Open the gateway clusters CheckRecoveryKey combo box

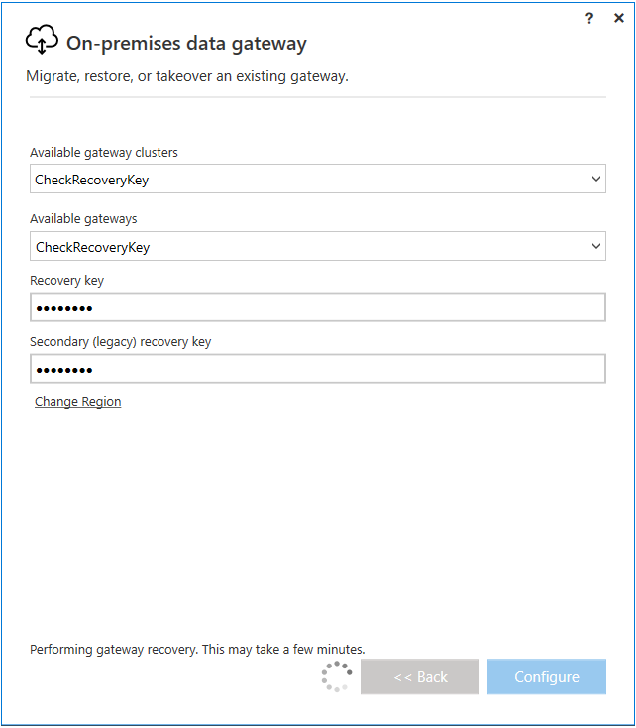pyautogui.click(x=307, y=180)
